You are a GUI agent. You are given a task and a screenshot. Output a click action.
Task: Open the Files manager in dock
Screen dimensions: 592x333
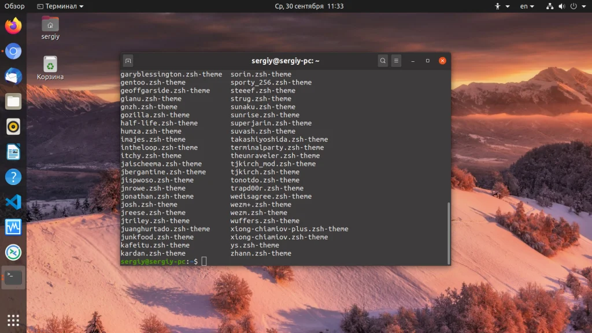point(13,102)
